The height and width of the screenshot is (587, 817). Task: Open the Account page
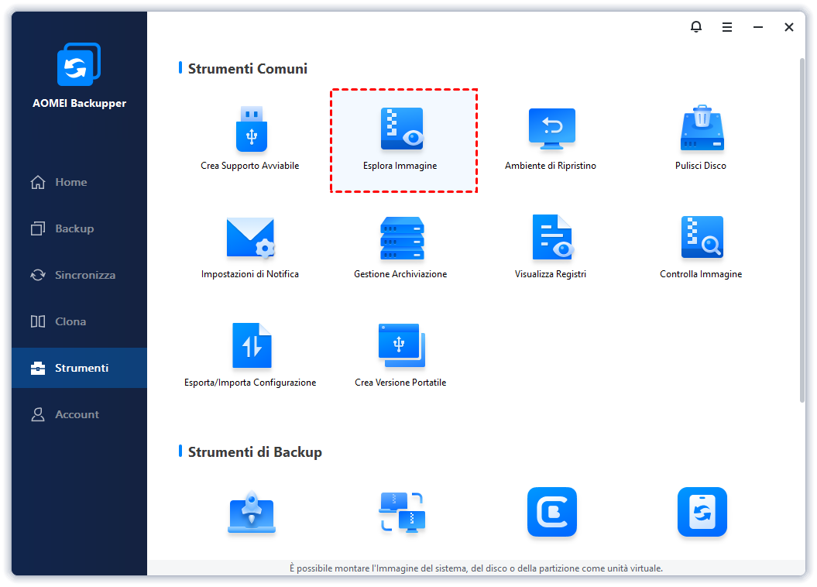point(77,414)
